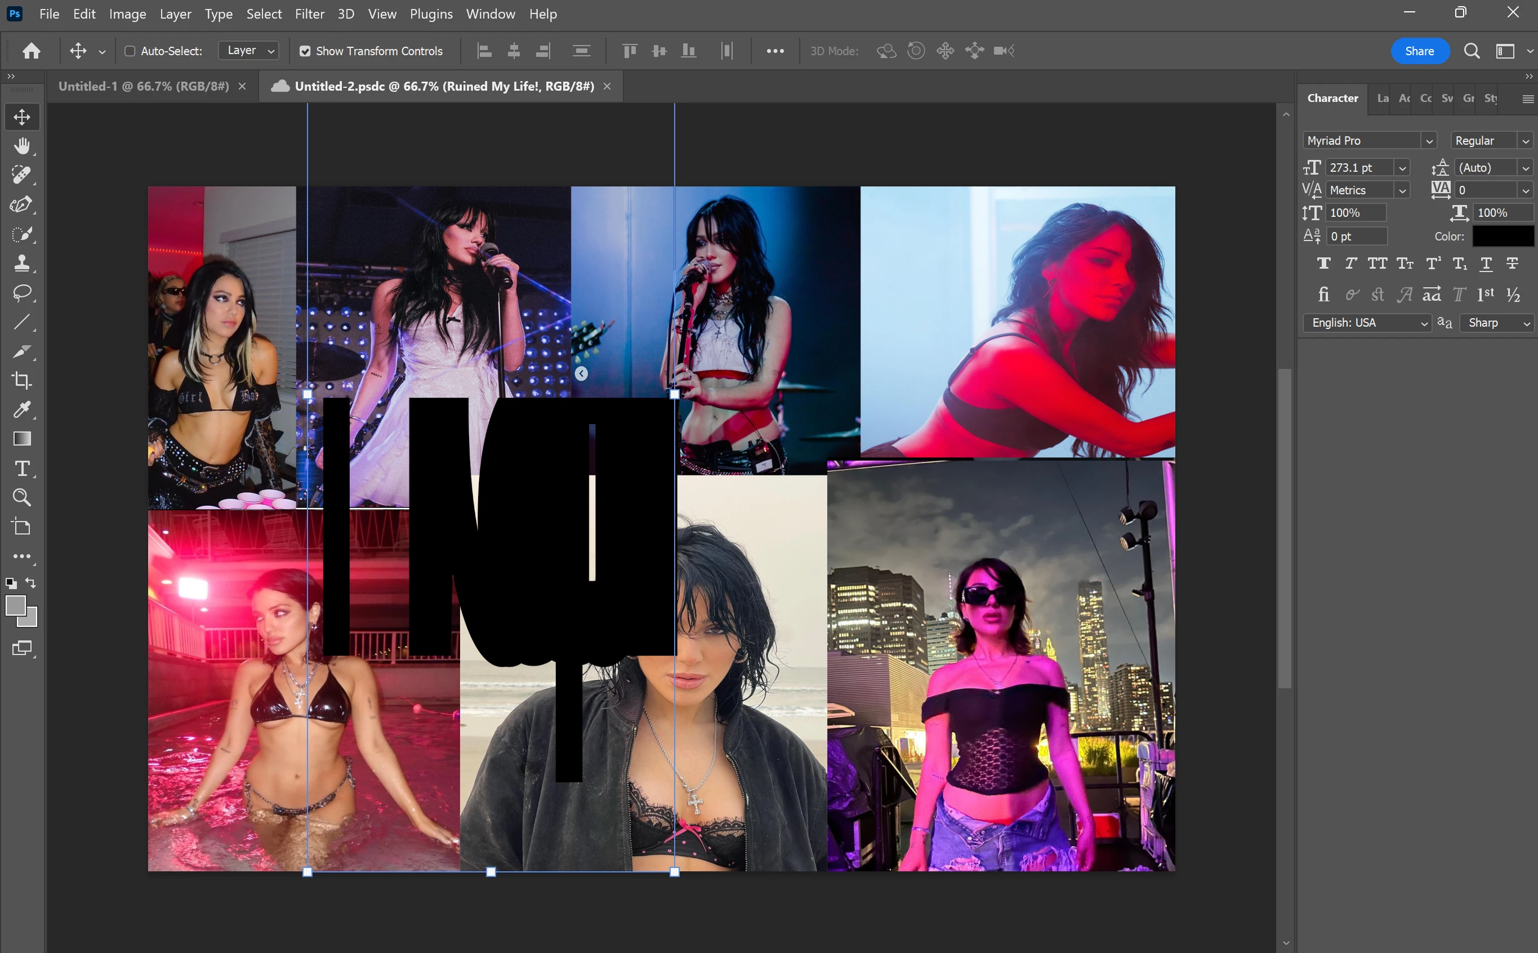The width and height of the screenshot is (1538, 953).
Task: Uncheck Show Transform Controls
Action: point(305,51)
